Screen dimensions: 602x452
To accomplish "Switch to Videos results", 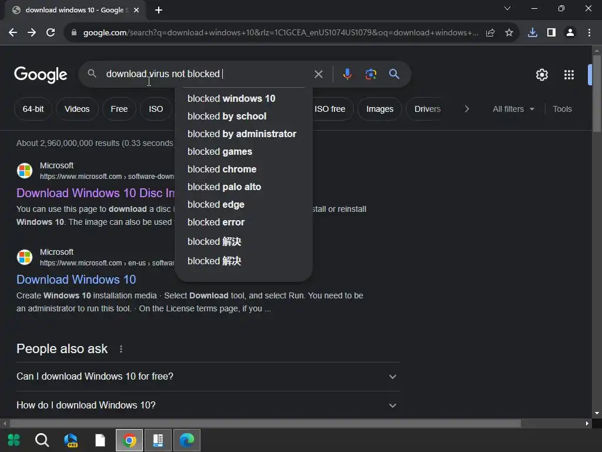I will click(x=77, y=109).
